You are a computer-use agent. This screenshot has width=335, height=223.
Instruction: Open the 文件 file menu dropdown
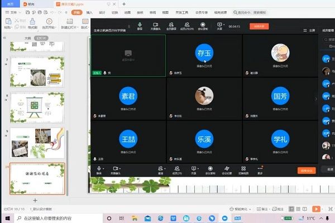13,11
